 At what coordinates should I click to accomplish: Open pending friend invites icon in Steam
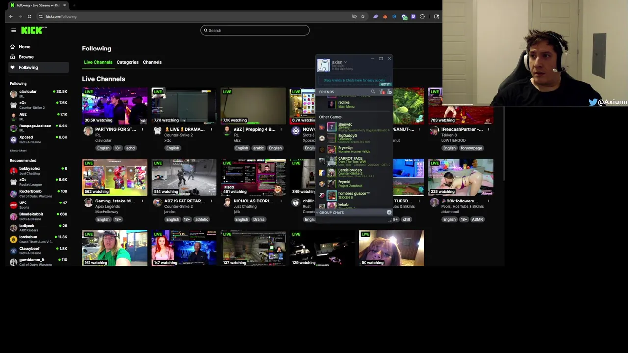click(x=382, y=92)
